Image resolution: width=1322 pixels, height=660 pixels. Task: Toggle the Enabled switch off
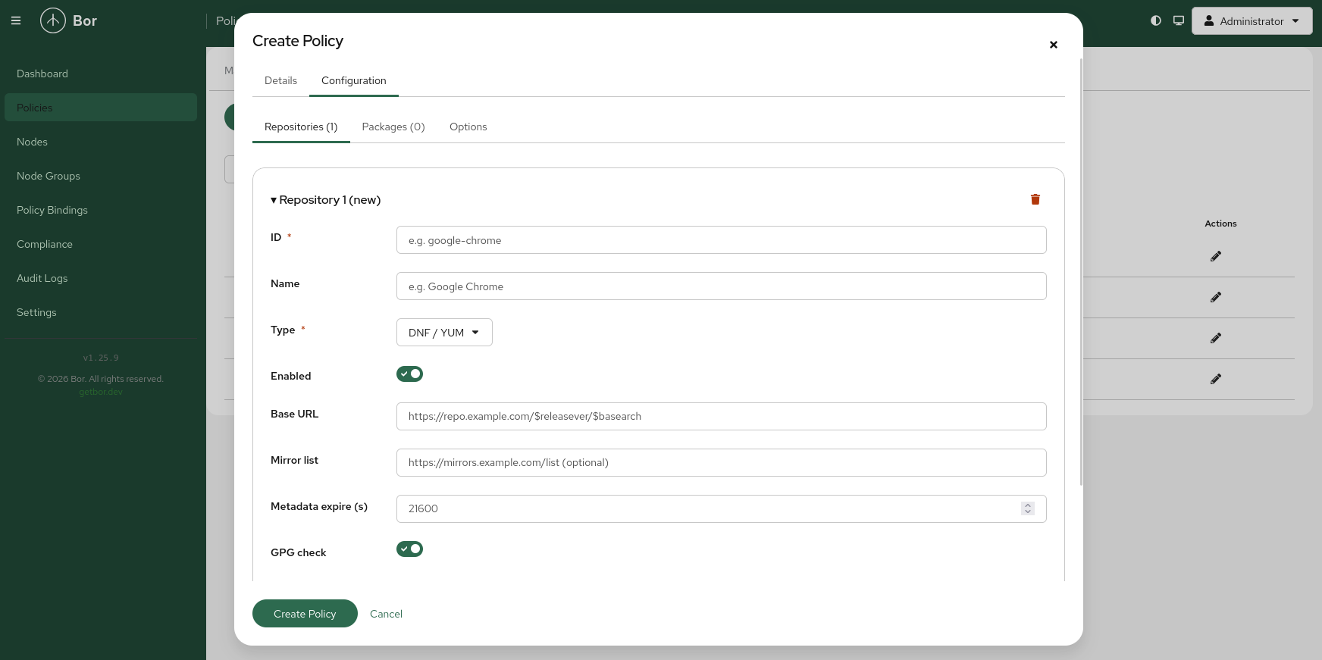[x=409, y=374]
